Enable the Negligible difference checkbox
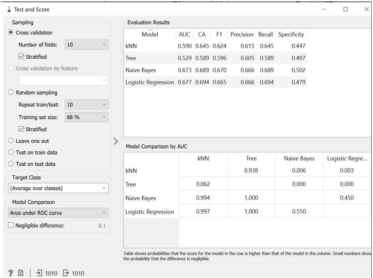The width and height of the screenshot is (373, 278). 10,225
